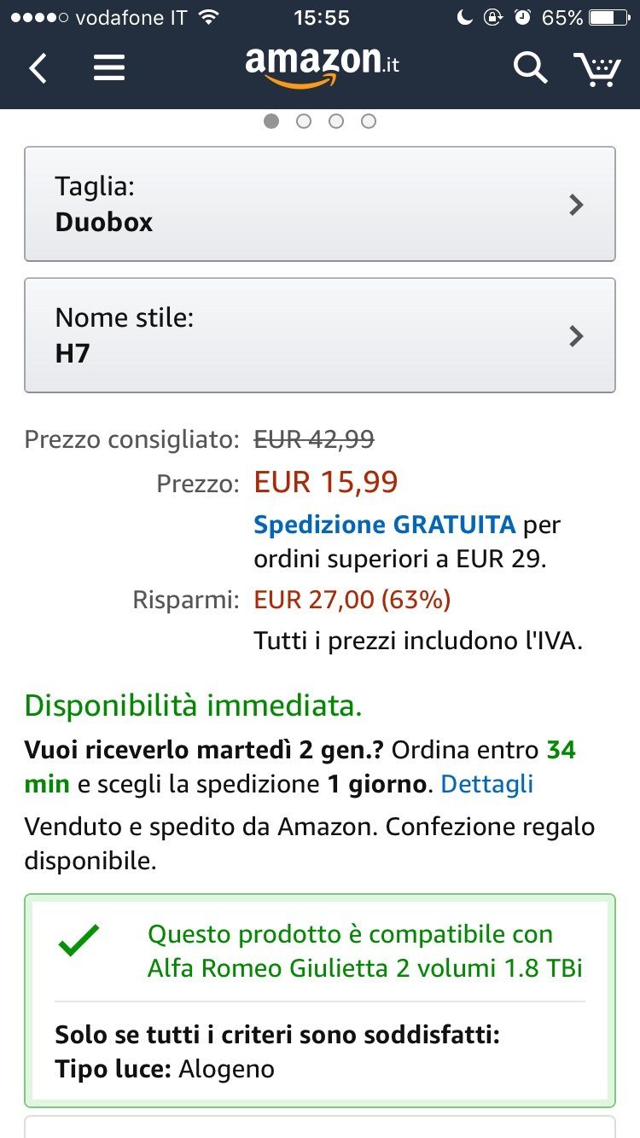This screenshot has height=1138, width=640.
Task: Open the search magnifier icon
Action: 529,67
